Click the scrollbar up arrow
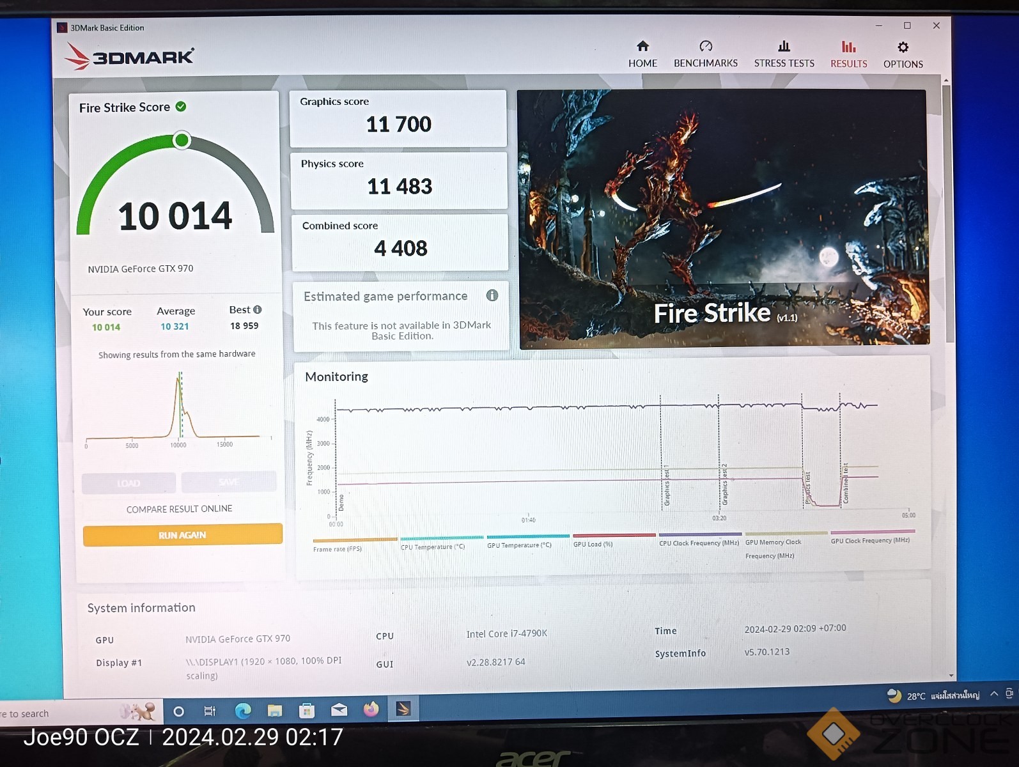 coord(946,81)
